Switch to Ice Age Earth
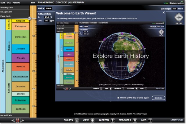This screenshot has height=124, width=186. click(x=15, y=12)
